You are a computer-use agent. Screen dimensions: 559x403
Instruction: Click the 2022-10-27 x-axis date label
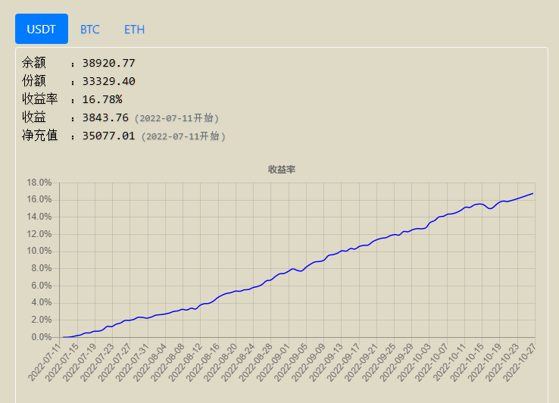point(520,362)
